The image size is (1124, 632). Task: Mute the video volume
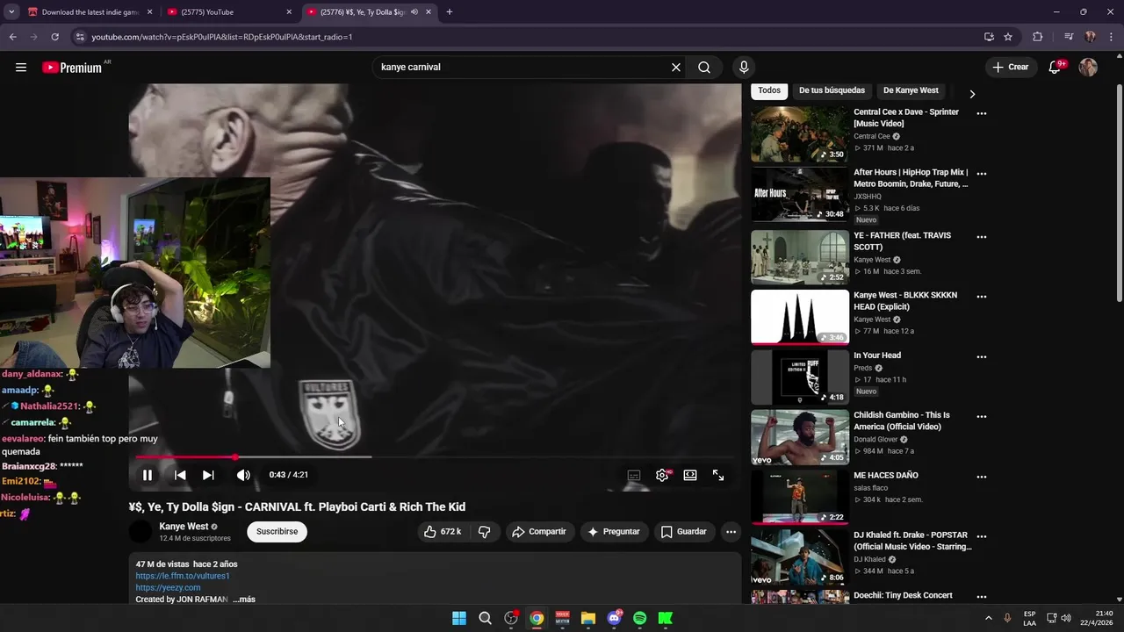tap(243, 475)
